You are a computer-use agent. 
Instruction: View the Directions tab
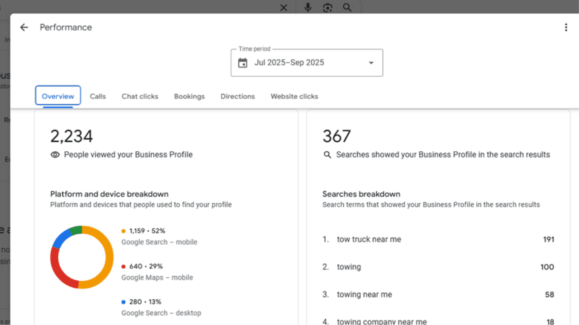coord(237,96)
